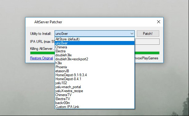Choose unc0ver in the dropdown list
The height and width of the screenshot is (116, 189).
point(94,43)
